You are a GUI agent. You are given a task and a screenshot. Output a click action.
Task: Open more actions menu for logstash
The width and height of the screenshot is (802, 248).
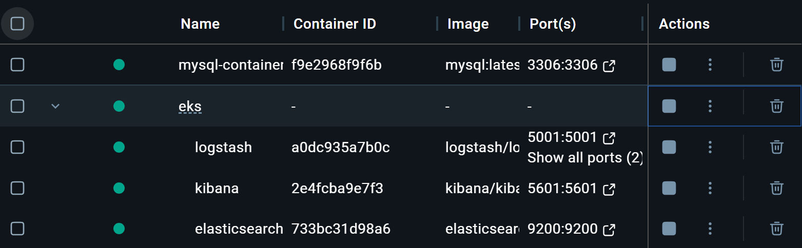click(710, 147)
